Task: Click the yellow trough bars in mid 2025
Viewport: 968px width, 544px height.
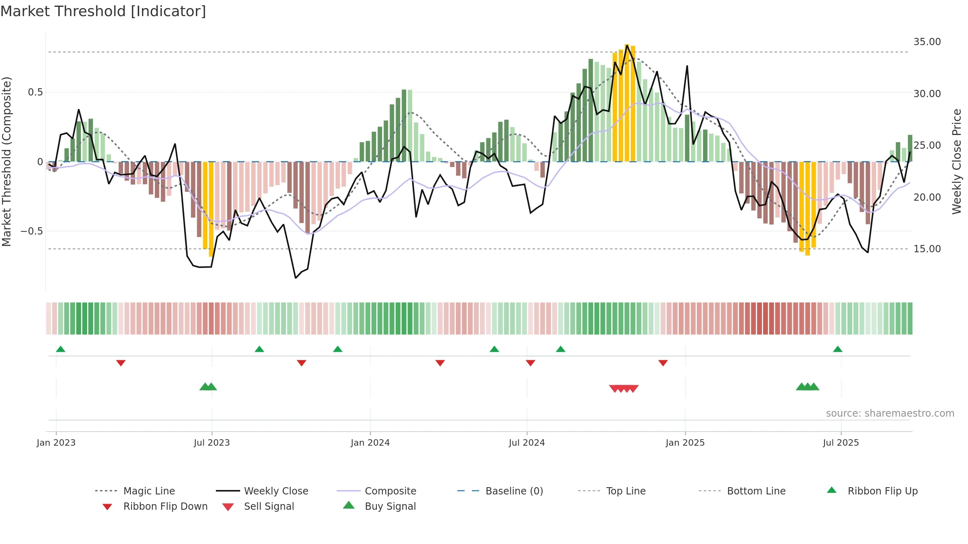Action: click(x=807, y=208)
